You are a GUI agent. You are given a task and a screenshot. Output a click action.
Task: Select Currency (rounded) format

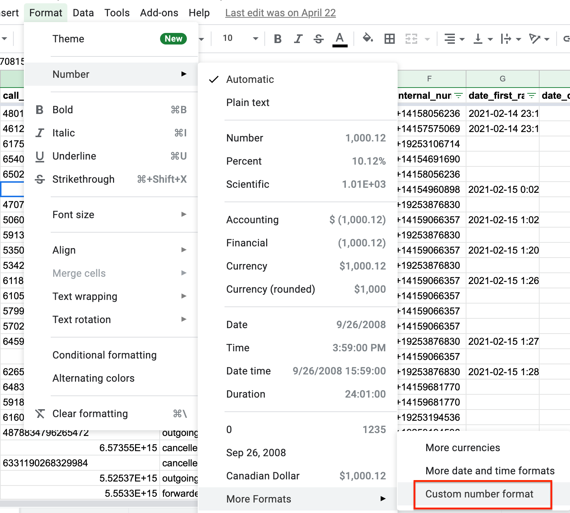coord(298,289)
